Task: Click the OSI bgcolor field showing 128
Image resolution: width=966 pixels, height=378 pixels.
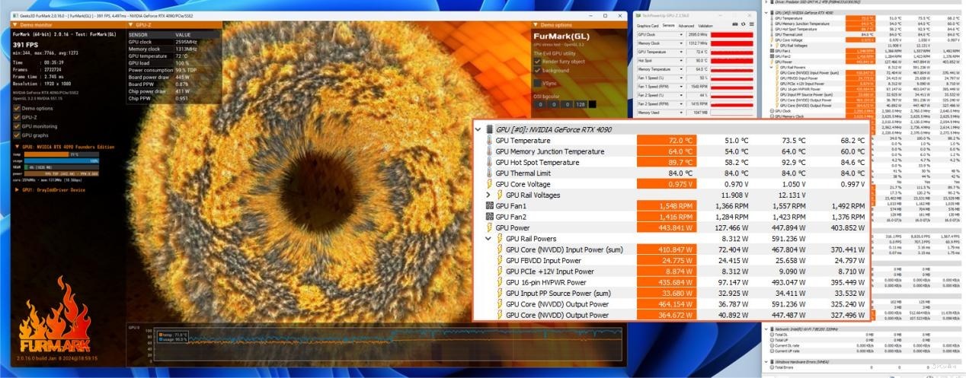Action: [x=581, y=104]
